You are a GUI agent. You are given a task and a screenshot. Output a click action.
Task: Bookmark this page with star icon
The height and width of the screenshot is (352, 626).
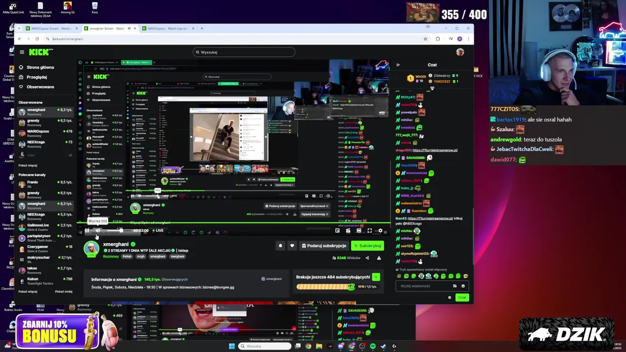[x=425, y=39]
